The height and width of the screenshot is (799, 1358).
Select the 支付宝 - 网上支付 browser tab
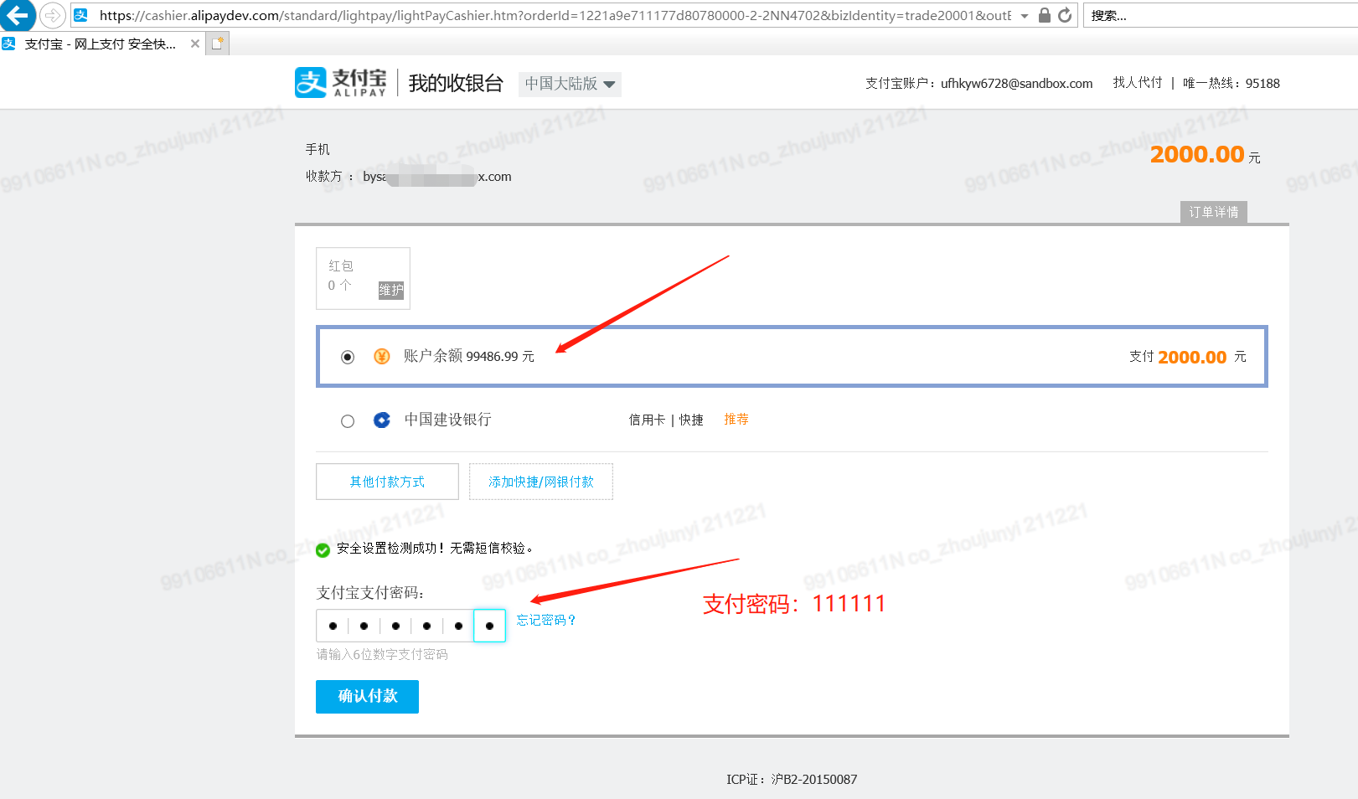tap(101, 44)
